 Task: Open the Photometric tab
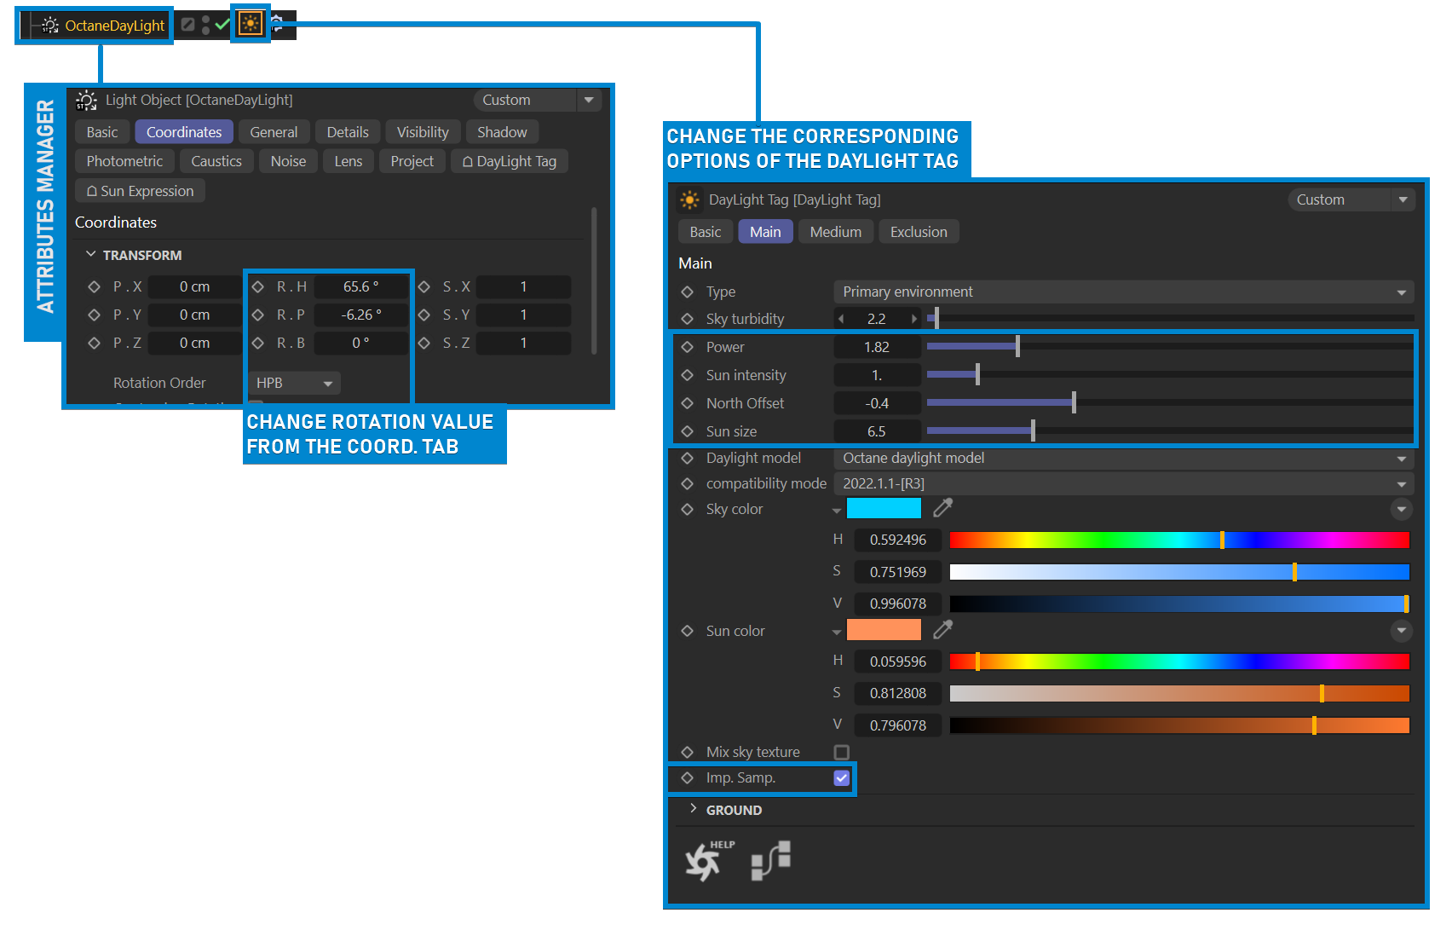tap(124, 161)
